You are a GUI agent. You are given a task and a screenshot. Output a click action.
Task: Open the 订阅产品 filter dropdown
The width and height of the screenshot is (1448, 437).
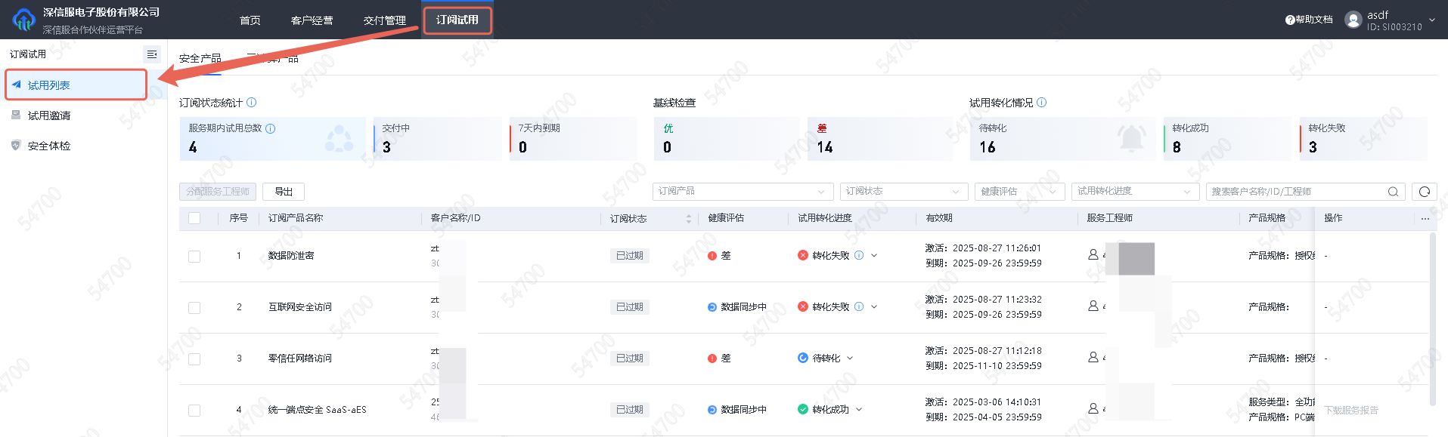pyautogui.click(x=742, y=192)
